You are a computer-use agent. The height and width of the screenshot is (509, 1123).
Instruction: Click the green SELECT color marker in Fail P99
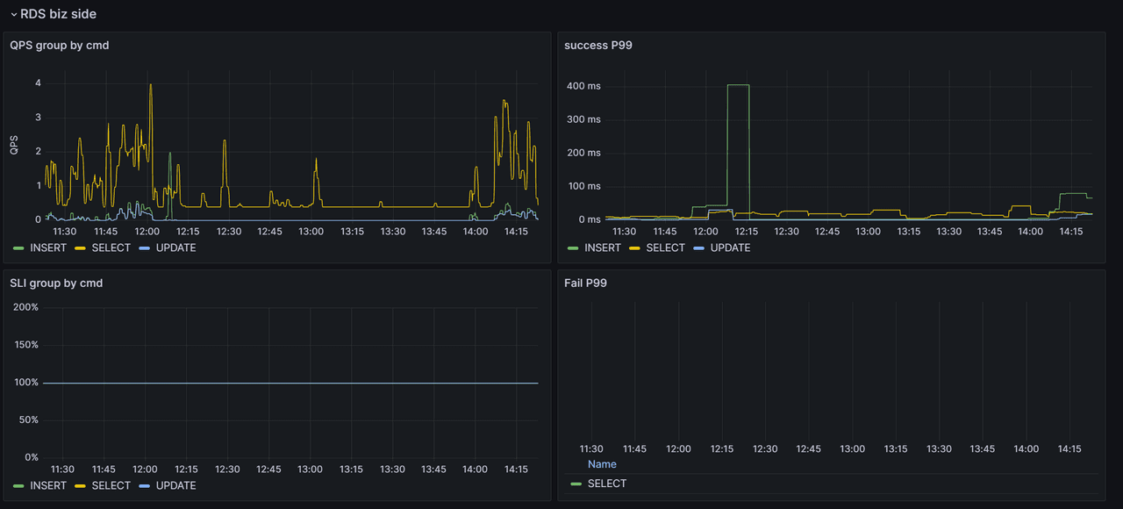[x=577, y=484]
